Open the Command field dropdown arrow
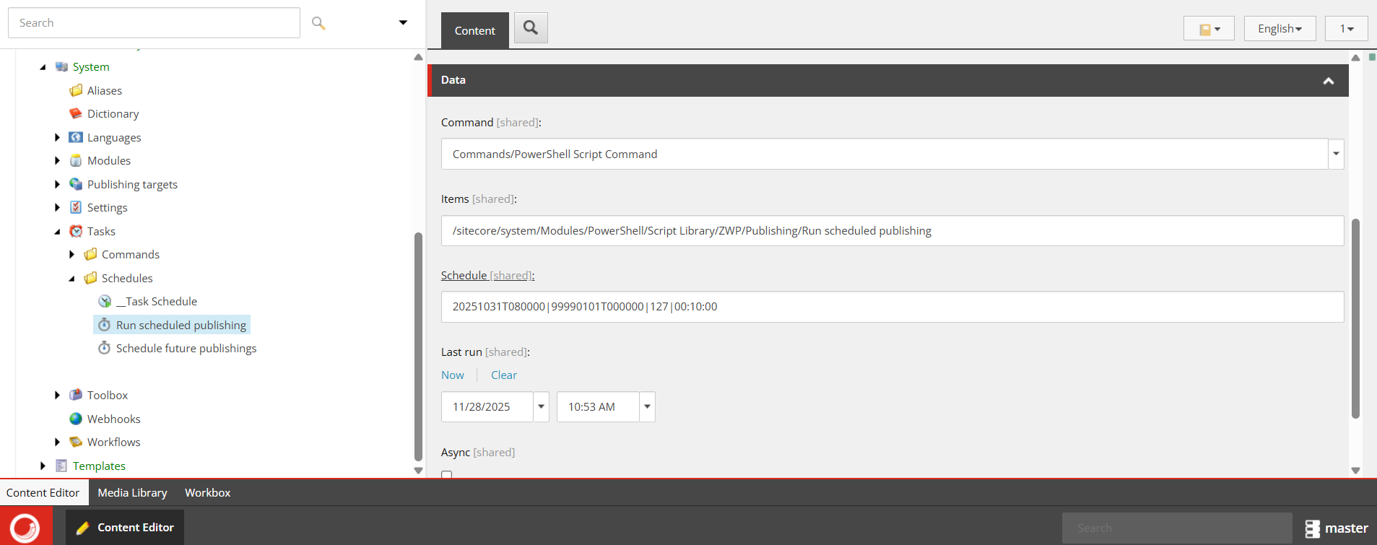The height and width of the screenshot is (545, 1377). click(1336, 154)
